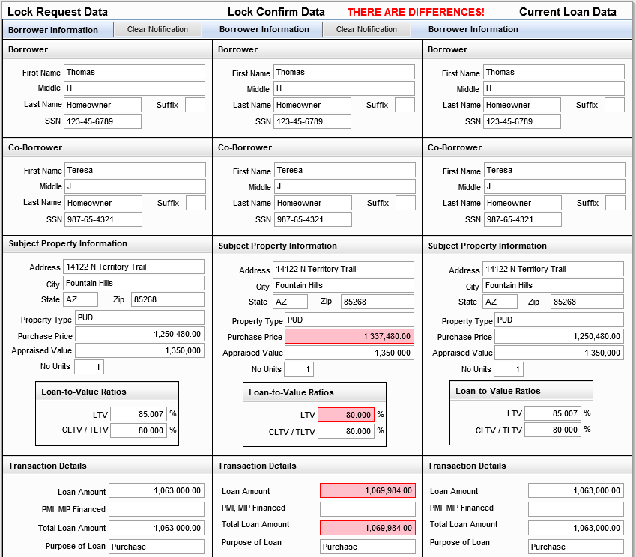Screen dimensions: 636x557
Task: Click THERE ARE DIFFERENCES! warning text
Action: (416, 12)
